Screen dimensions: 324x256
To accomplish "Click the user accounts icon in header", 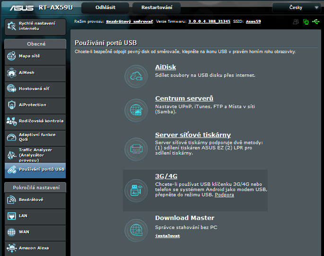I will (x=296, y=22).
